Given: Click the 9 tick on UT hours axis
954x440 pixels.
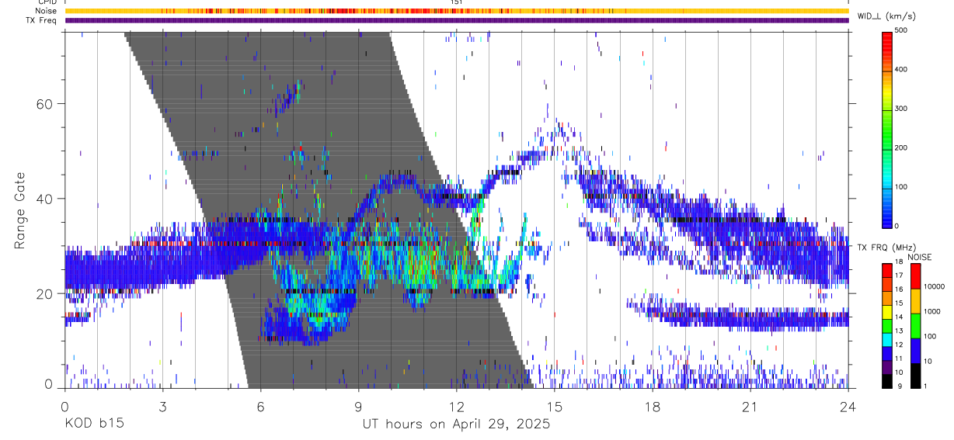Looking at the screenshot, I should click(358, 406).
